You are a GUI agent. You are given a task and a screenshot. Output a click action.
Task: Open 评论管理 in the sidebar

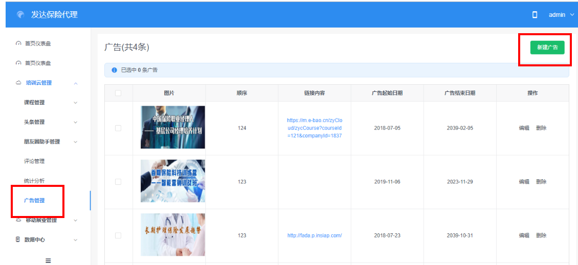[34, 161]
